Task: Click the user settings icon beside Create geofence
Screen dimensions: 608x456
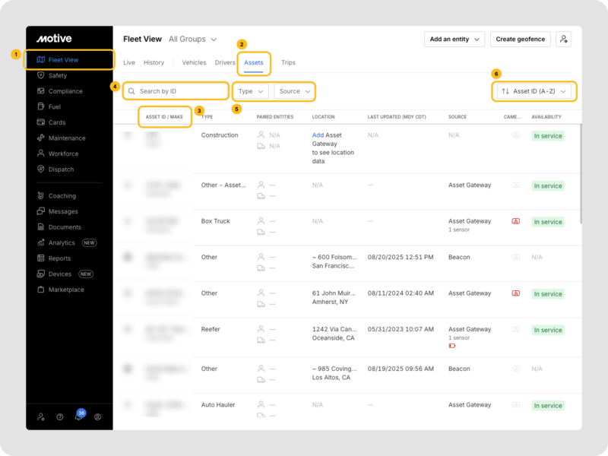Action: coord(563,40)
